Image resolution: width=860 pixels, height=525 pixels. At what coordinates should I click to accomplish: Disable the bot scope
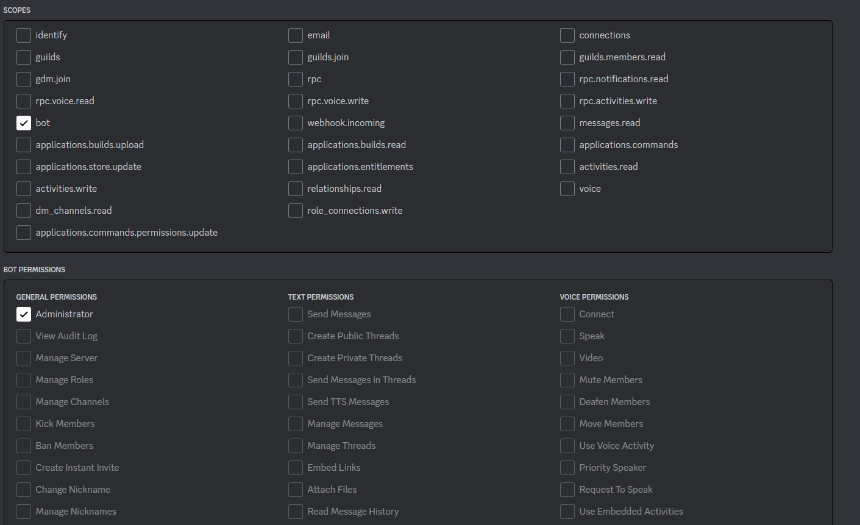(x=23, y=122)
